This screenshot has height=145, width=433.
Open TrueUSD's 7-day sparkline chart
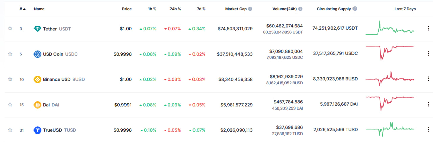[x=390, y=129]
